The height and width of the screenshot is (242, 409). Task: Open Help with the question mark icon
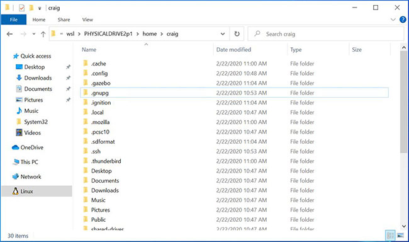(x=403, y=20)
